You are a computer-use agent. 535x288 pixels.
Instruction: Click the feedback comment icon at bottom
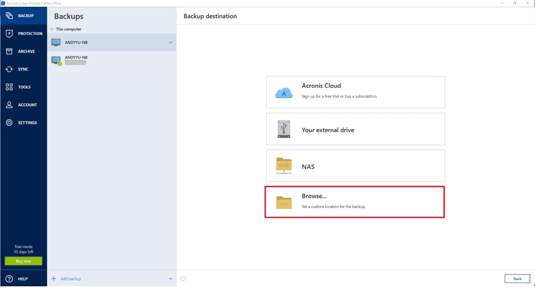183,279
